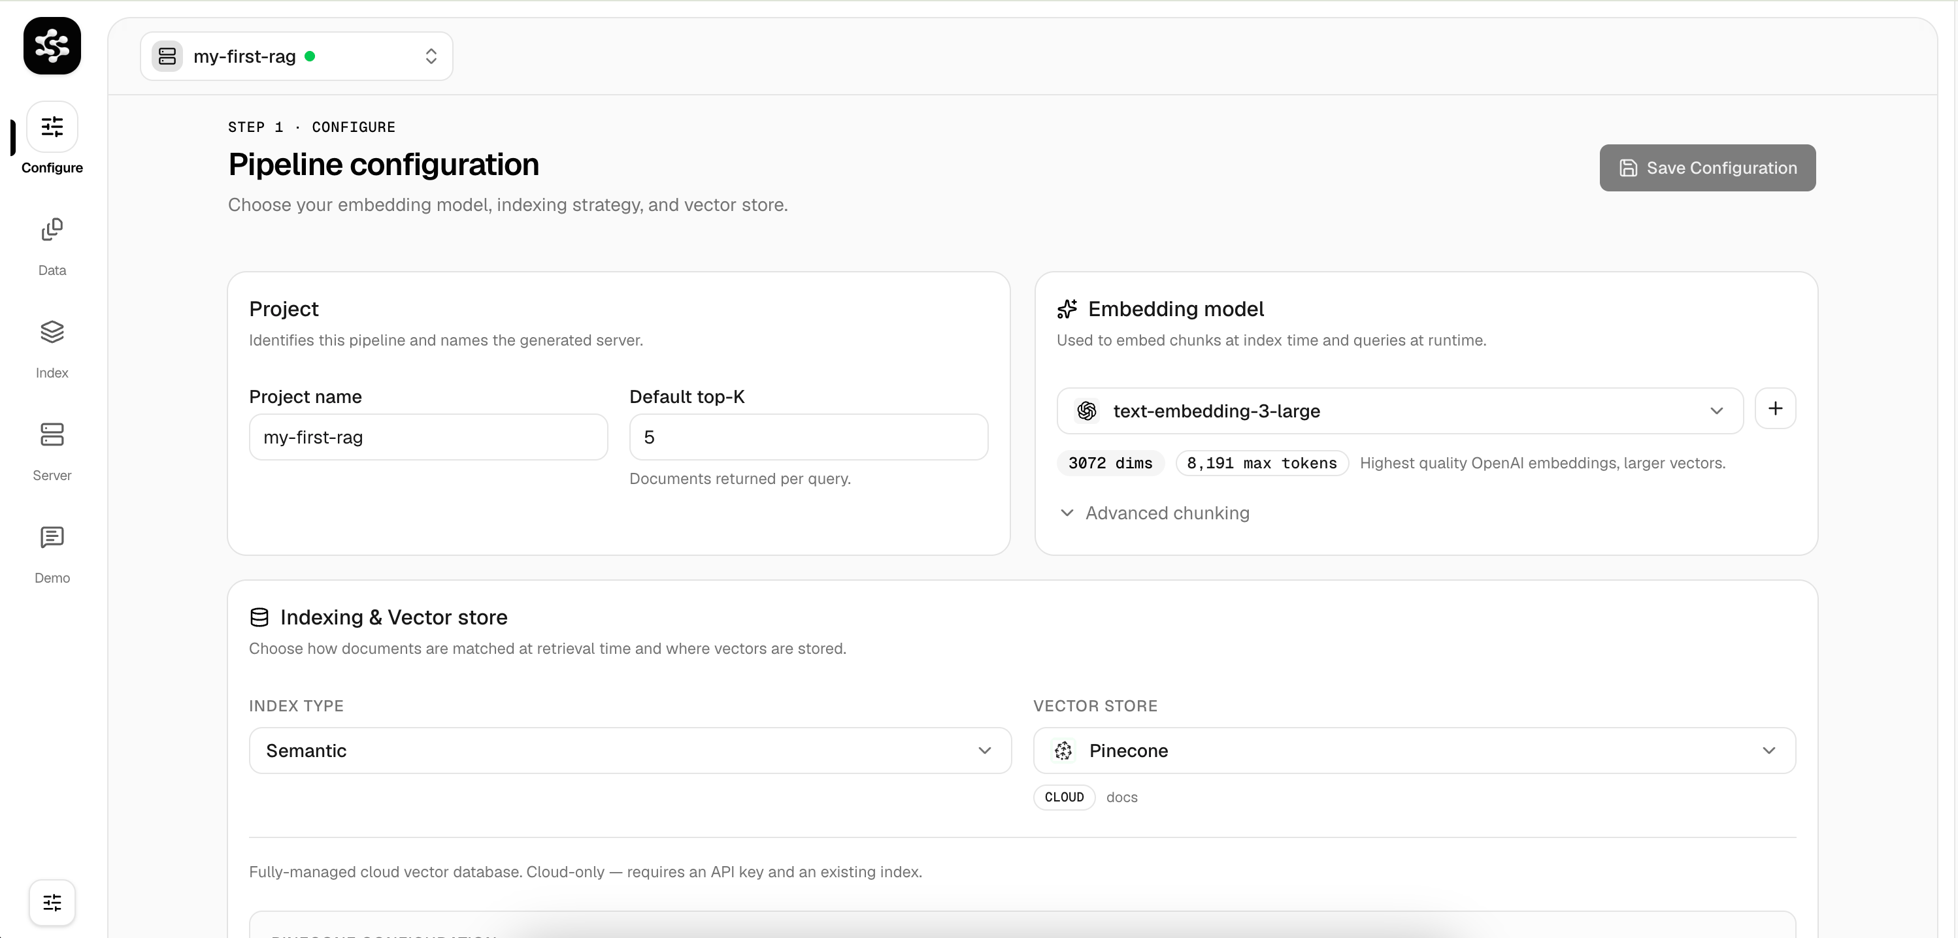Screen dimensions: 1958x938
Task: Click the OpenAI logo in model dropdown
Action: pos(1086,411)
